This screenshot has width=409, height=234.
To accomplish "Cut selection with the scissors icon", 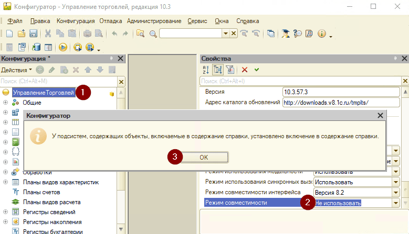I will [48, 34].
